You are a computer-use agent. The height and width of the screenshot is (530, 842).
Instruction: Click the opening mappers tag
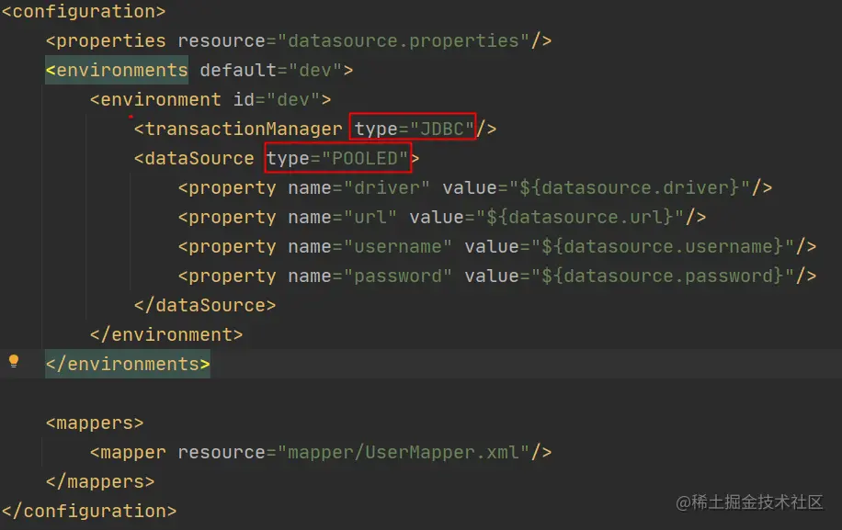[95, 423]
